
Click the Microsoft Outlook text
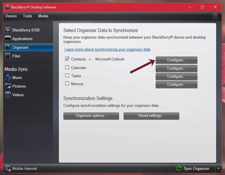coord(110,59)
